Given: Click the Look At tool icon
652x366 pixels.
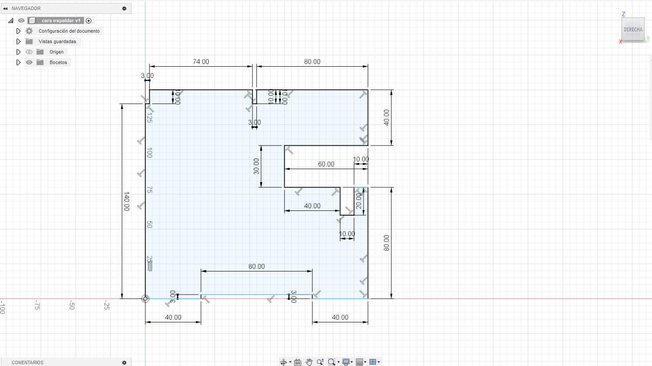Looking at the screenshot, I should coord(298,362).
